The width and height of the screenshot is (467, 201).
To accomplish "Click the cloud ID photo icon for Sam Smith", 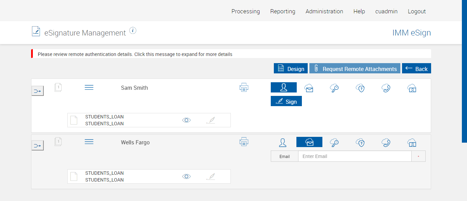I will click(x=412, y=88).
